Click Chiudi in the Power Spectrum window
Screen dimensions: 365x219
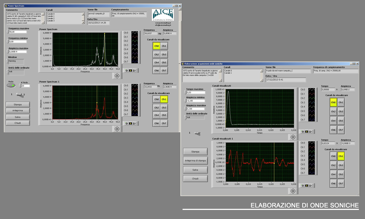[x=18, y=123]
